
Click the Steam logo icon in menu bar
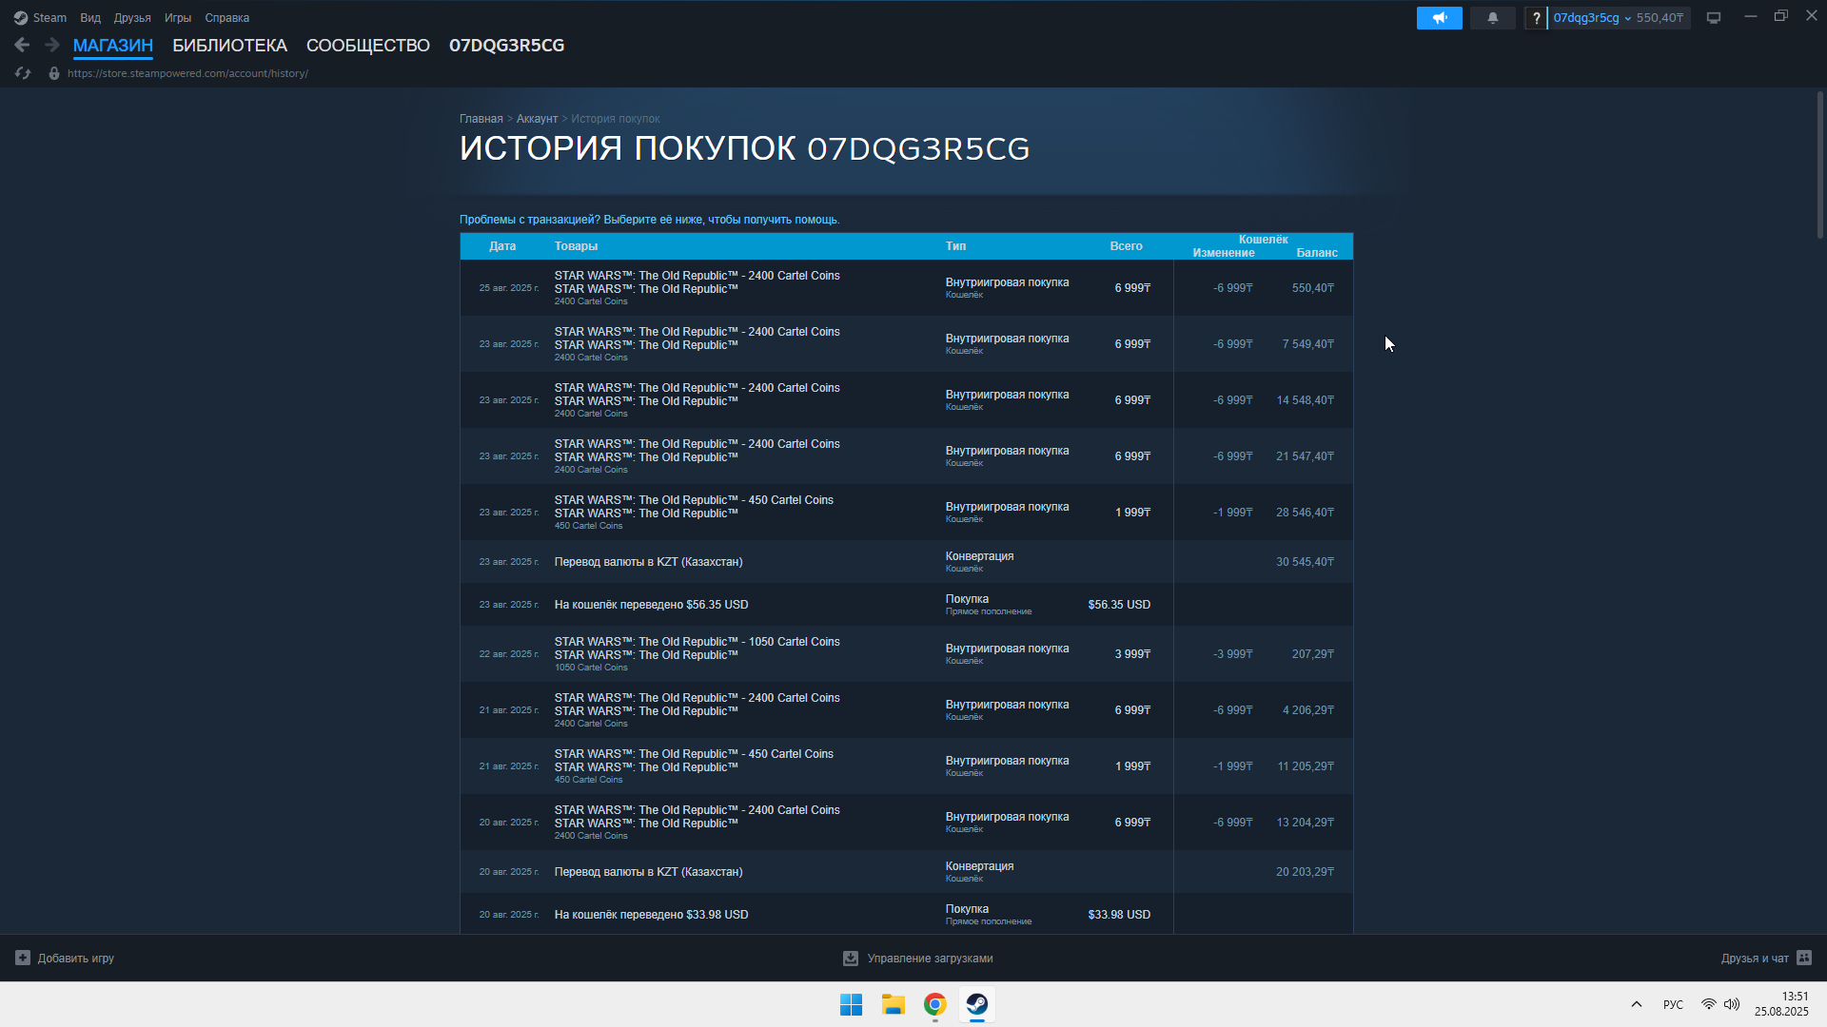[20, 18]
